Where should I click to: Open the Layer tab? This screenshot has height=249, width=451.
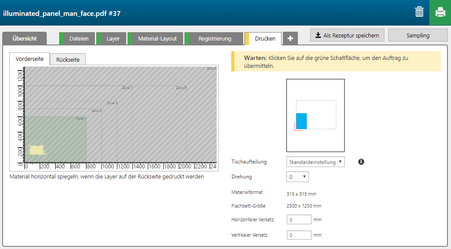113,39
